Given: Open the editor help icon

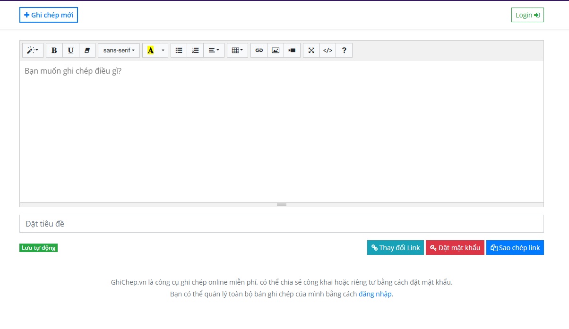Looking at the screenshot, I should pyautogui.click(x=344, y=51).
